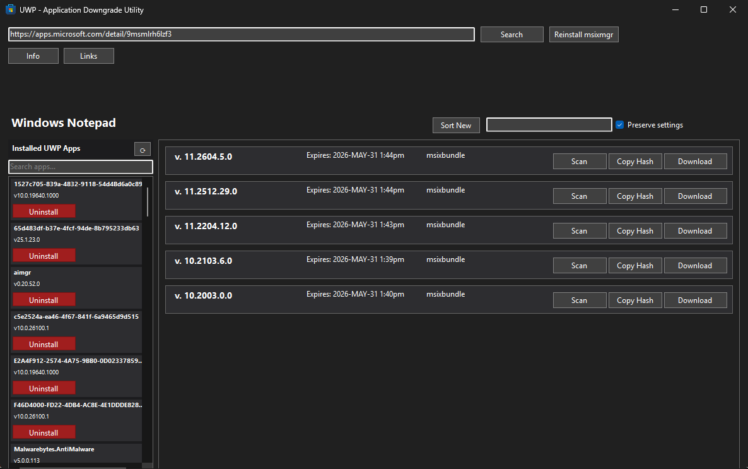Copy hash for version 11.2204.12.0

click(x=635, y=230)
